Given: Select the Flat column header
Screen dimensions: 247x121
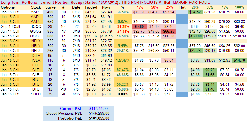Looking at the screenshot, I should (181, 7).
